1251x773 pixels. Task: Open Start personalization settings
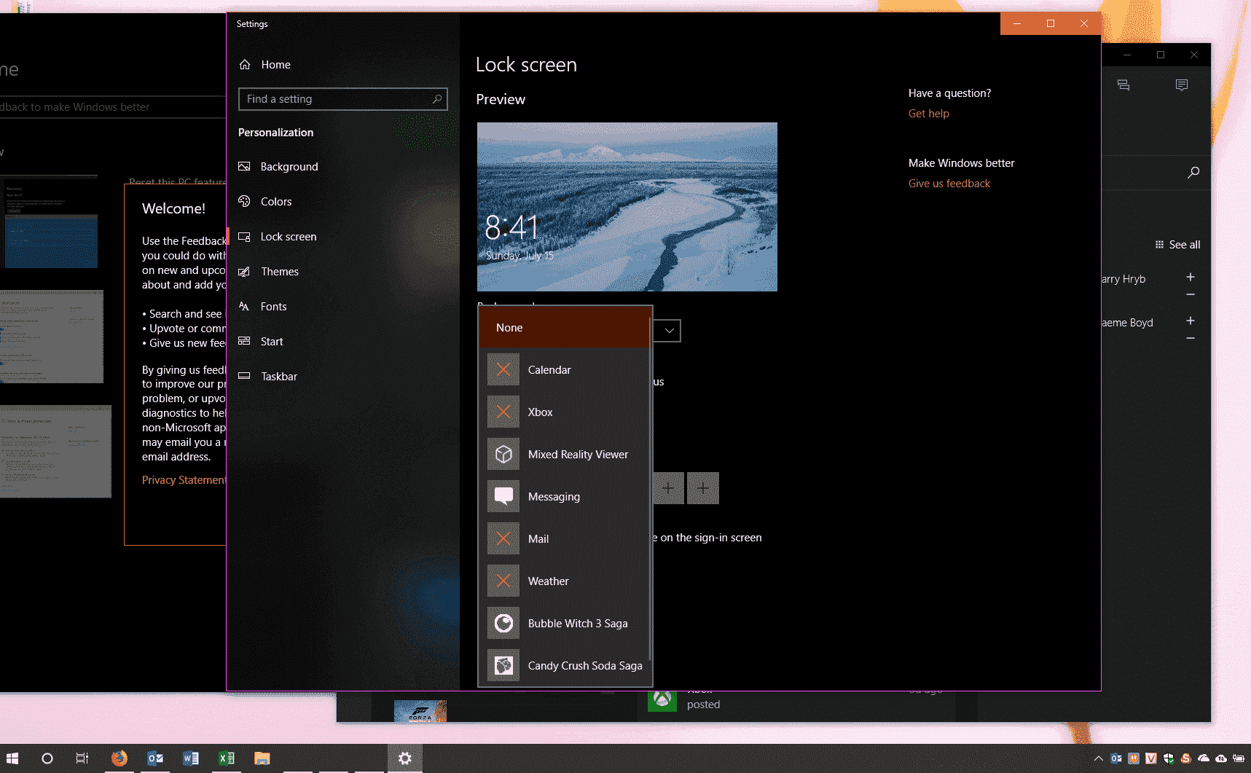(272, 342)
